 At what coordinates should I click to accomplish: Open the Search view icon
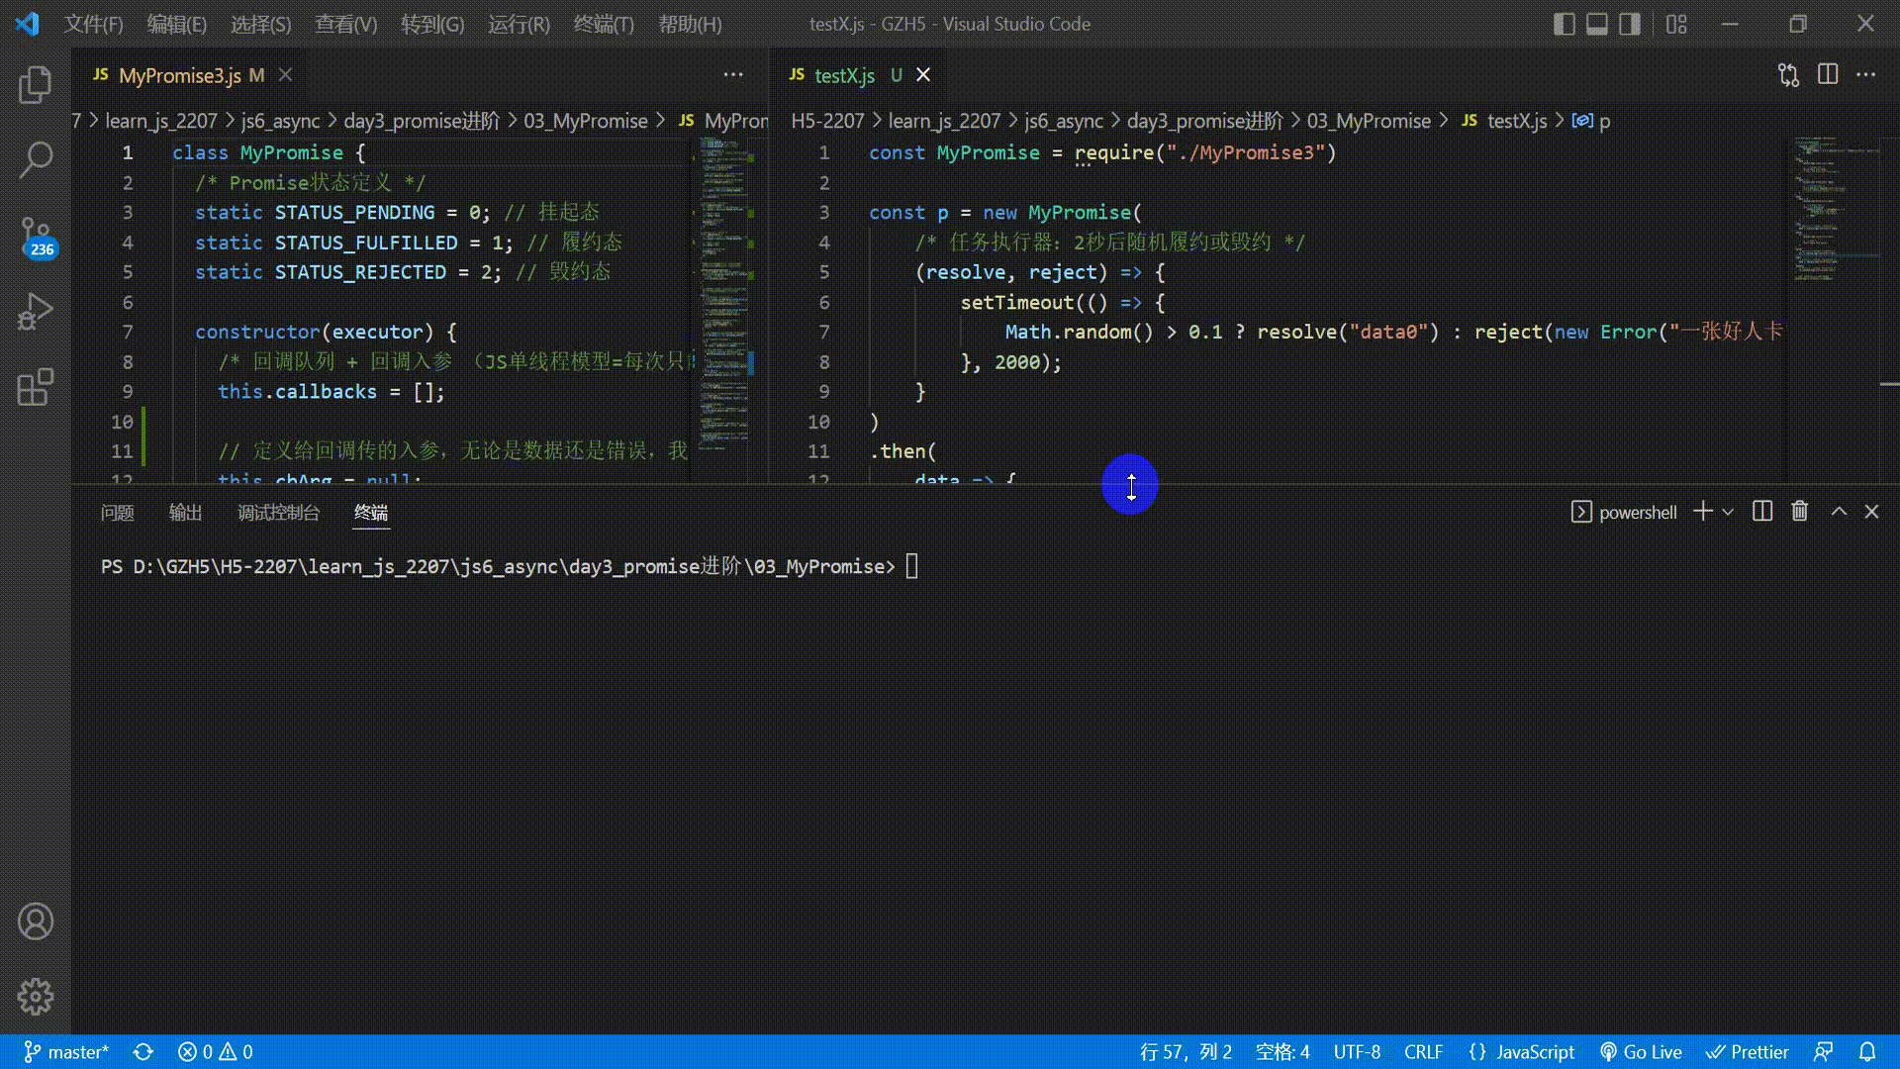(x=36, y=159)
